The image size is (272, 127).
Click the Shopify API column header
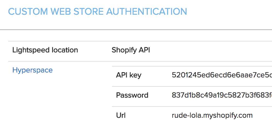click(131, 50)
